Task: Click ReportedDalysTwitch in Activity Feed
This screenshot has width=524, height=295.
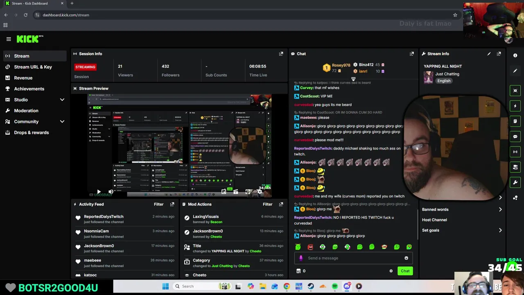Action: [x=104, y=216]
